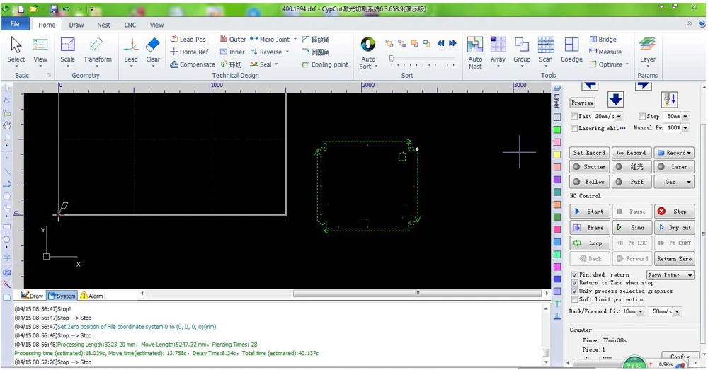The height and width of the screenshot is (370, 708).
Task: Toggle the Fast jog checkbox
Action: pos(574,116)
